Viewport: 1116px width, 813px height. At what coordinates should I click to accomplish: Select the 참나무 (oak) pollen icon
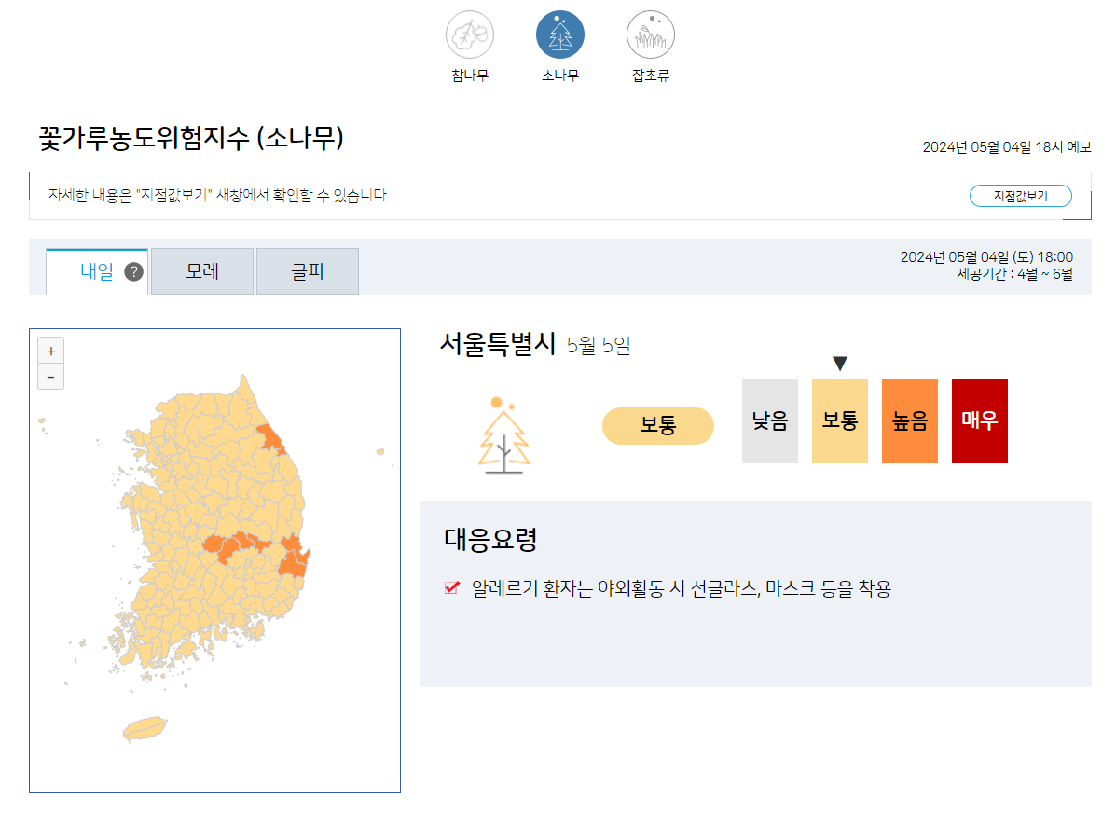469,34
